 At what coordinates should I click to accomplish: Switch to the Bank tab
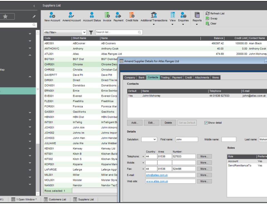[x=141, y=77]
